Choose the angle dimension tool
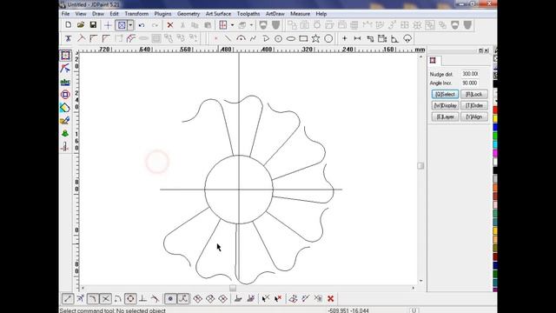The image size is (556, 313). 394,38
